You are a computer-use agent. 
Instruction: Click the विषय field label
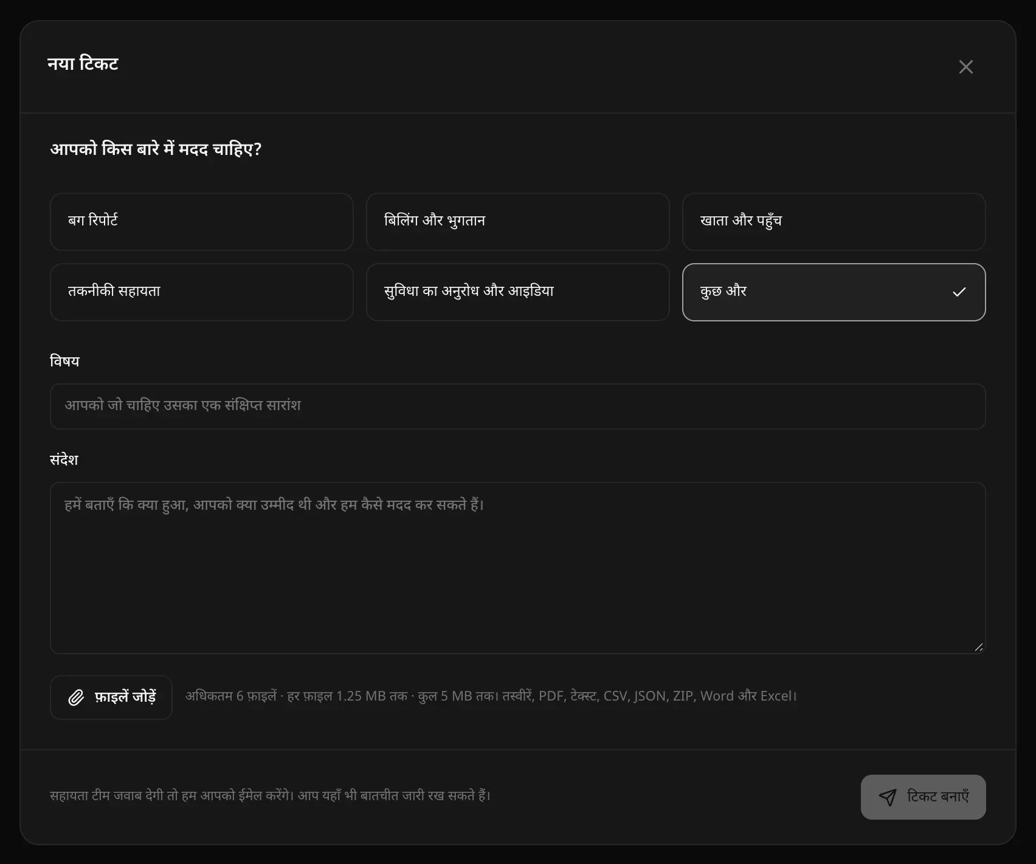(x=64, y=361)
